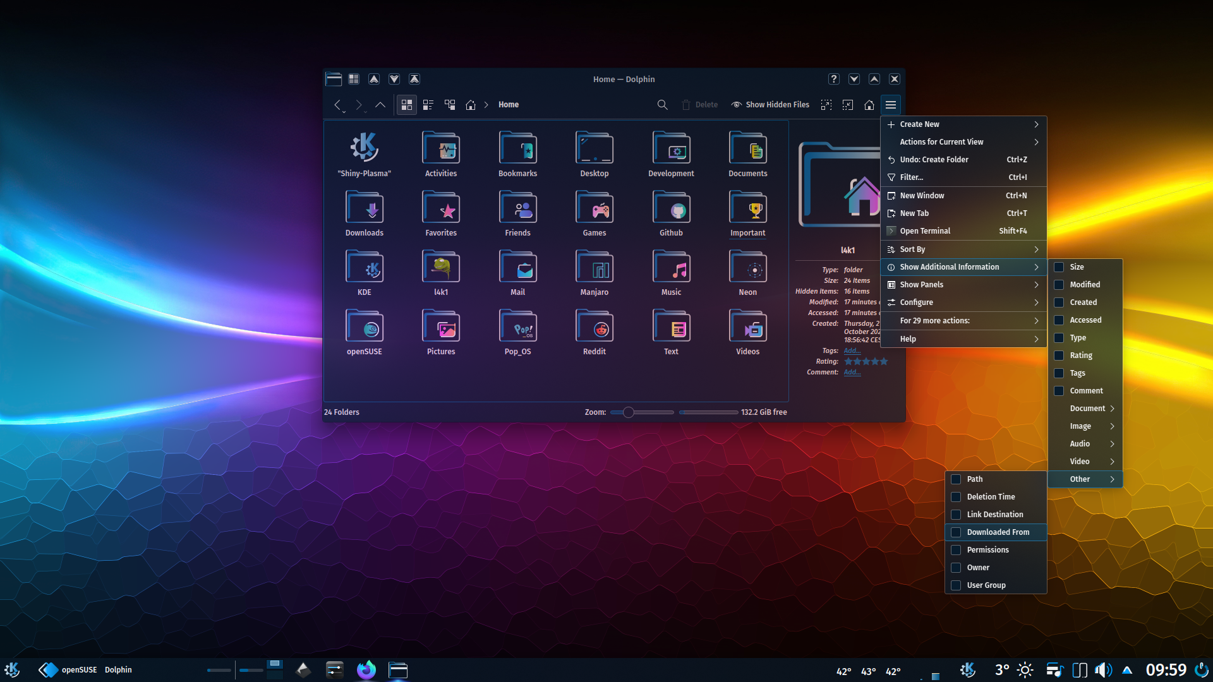Screen dimensions: 1213x682
Task: Open the Github folder
Action: coord(671,214)
